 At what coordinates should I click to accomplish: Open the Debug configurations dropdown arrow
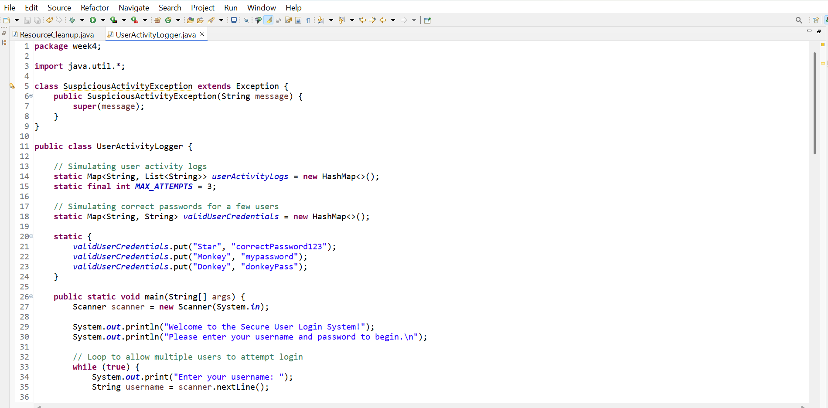[82, 20]
